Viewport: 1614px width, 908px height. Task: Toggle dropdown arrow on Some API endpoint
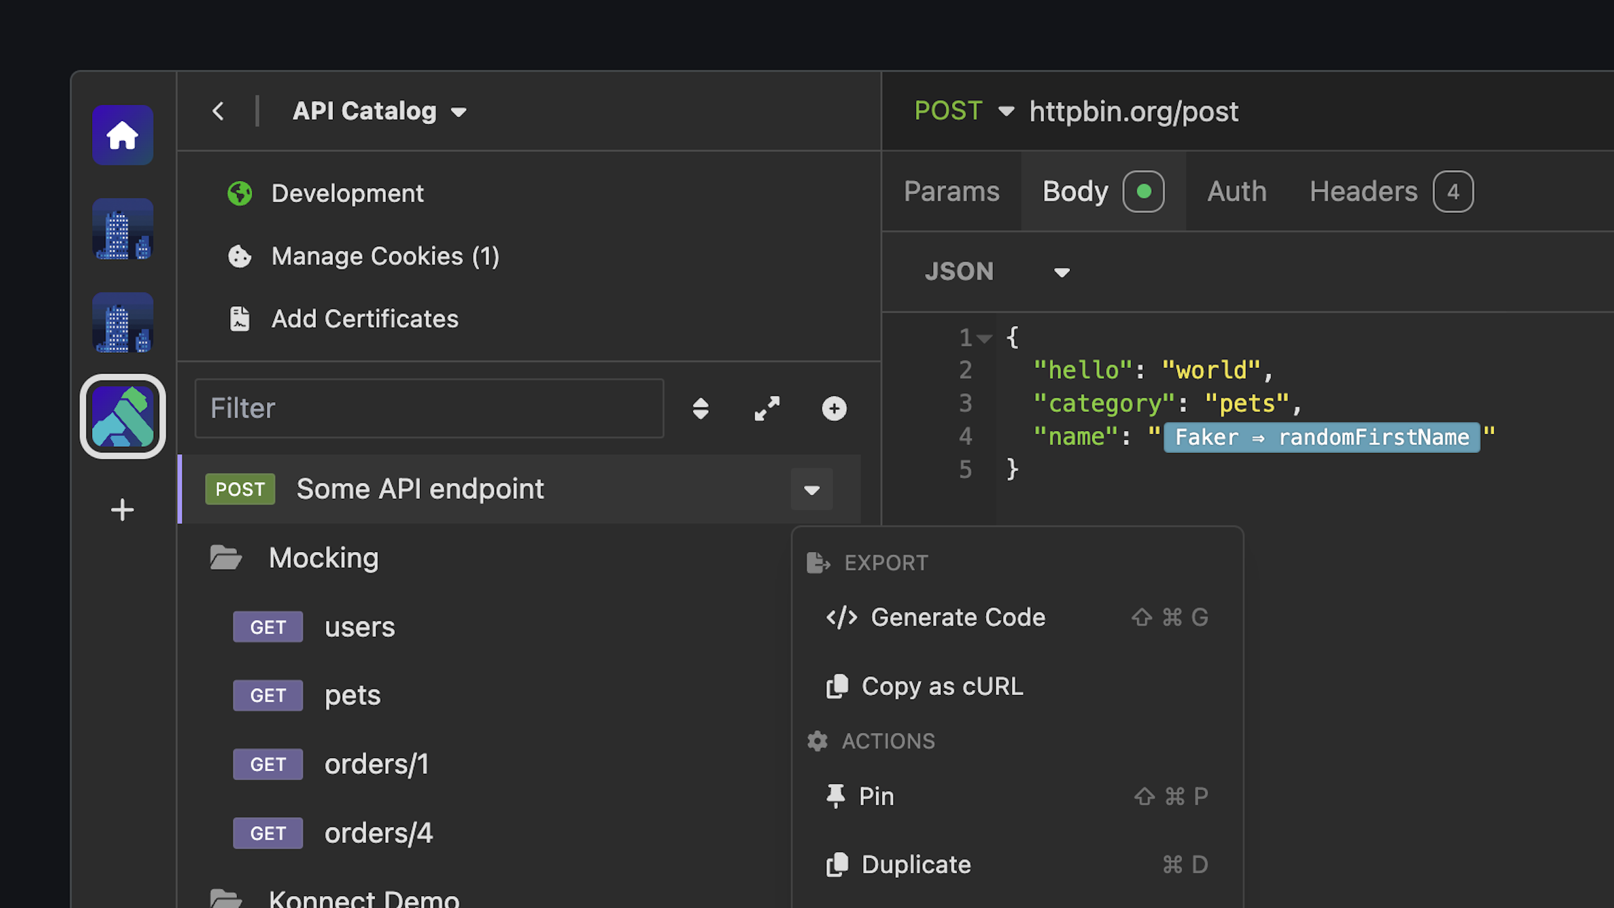811,490
